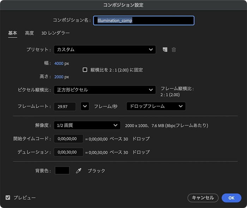Image resolution: width=247 pixels, height=208 pixels.
Task: Click the delete preset trash icon
Action: tap(174, 49)
